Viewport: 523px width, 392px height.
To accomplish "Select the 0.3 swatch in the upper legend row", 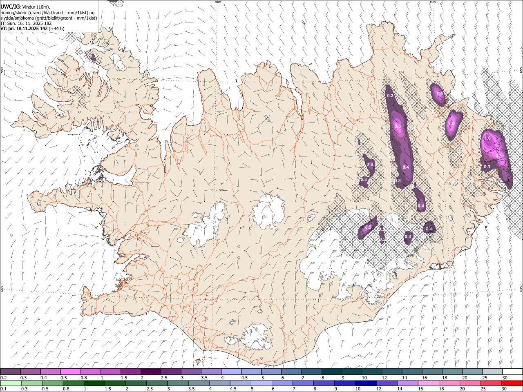I will click(30, 372).
